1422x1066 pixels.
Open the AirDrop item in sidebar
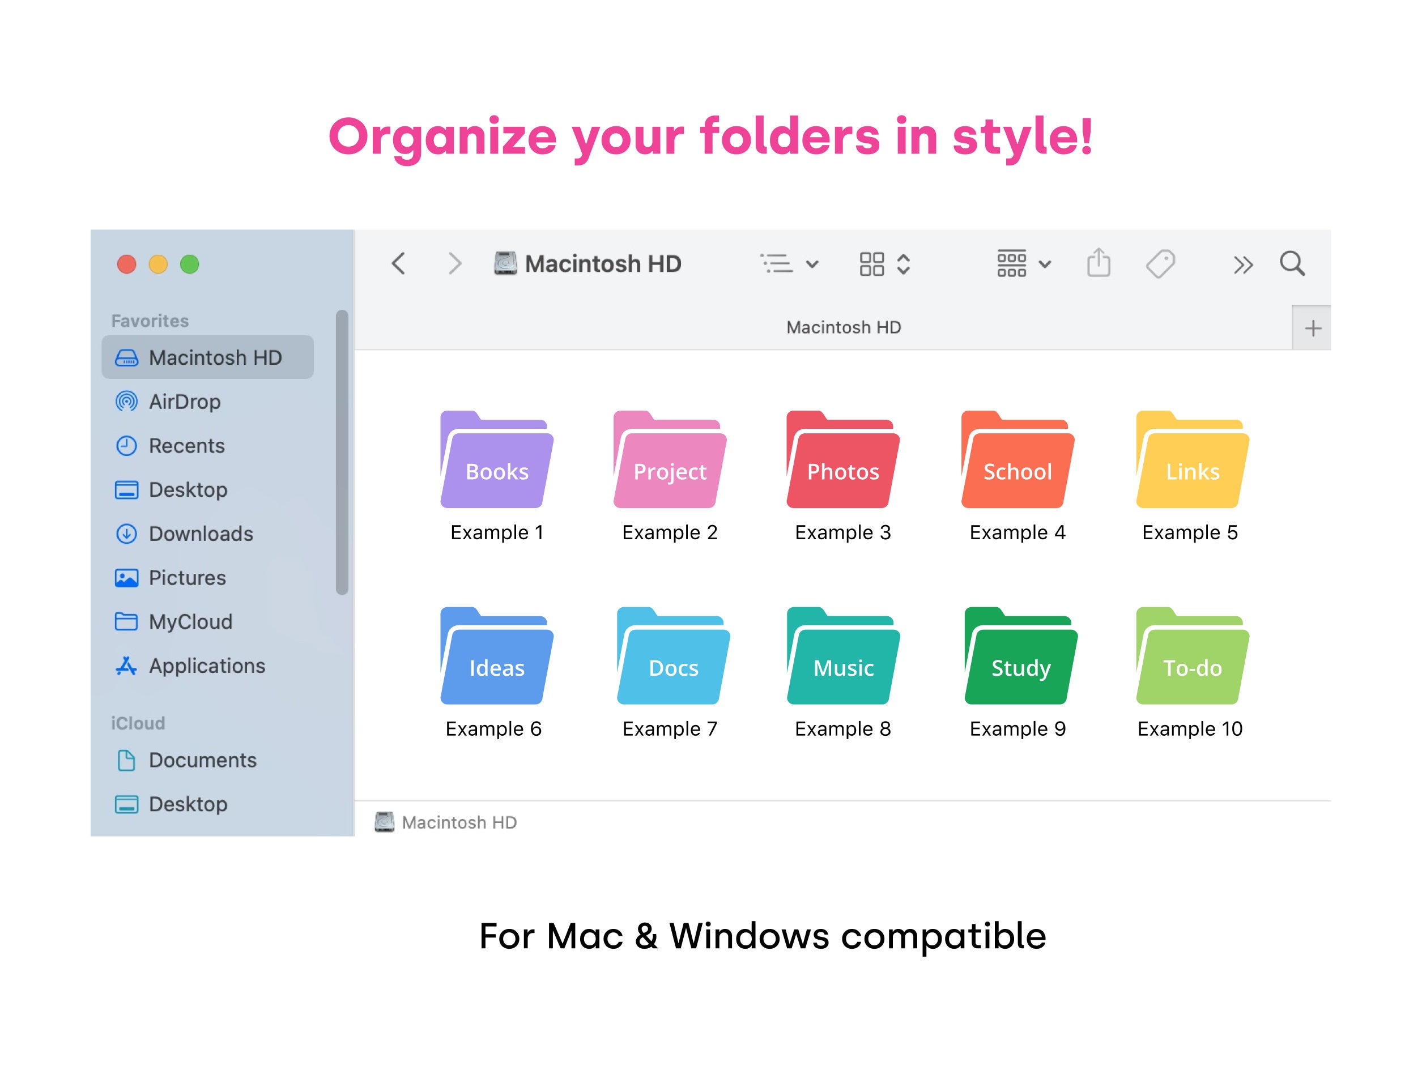point(185,402)
